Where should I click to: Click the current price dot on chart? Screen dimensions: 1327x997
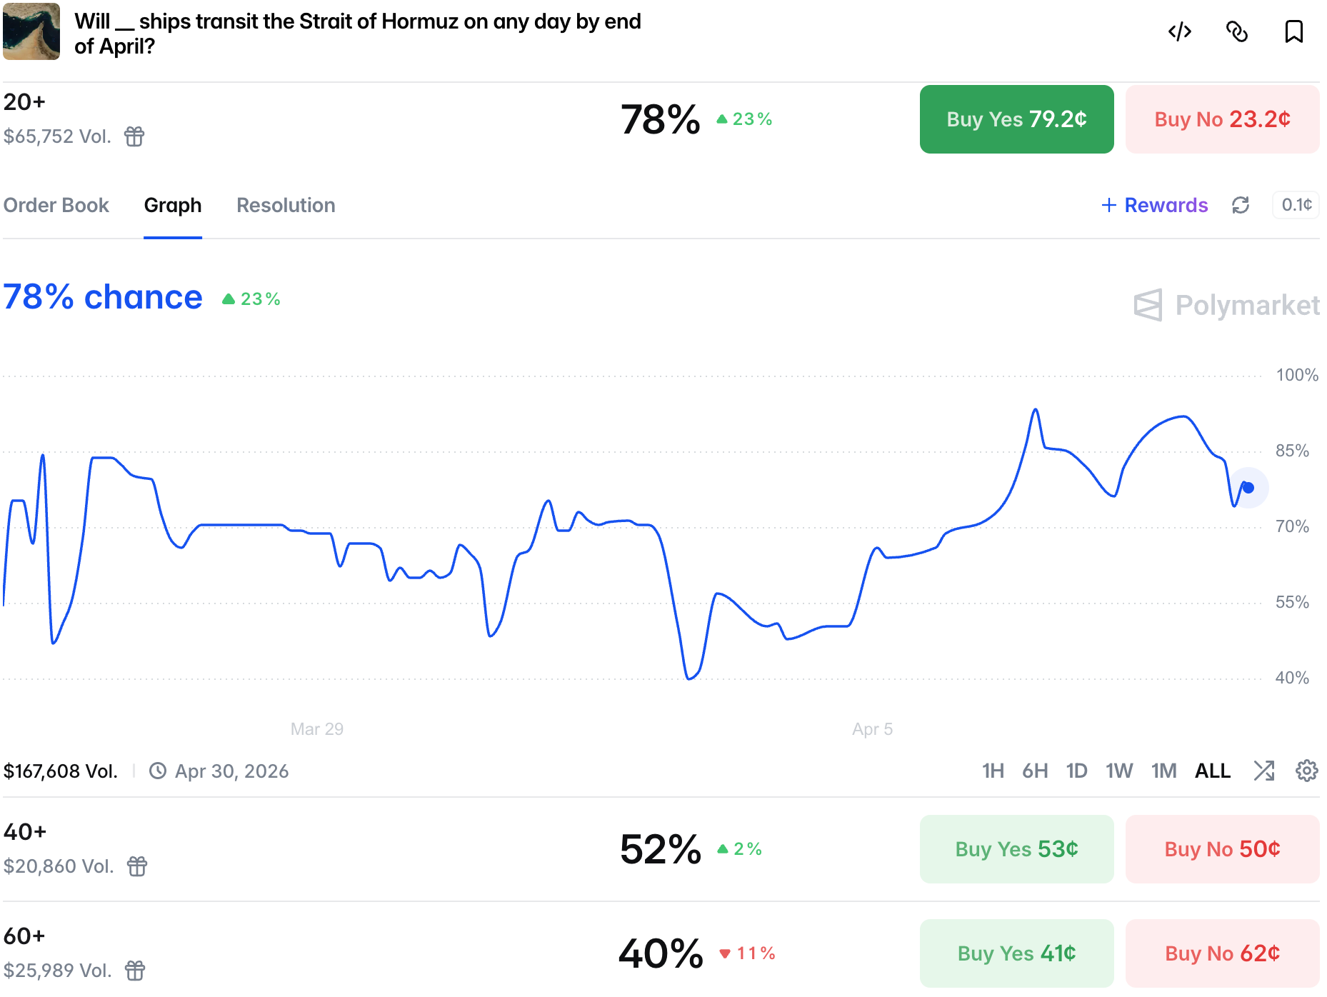(x=1248, y=488)
